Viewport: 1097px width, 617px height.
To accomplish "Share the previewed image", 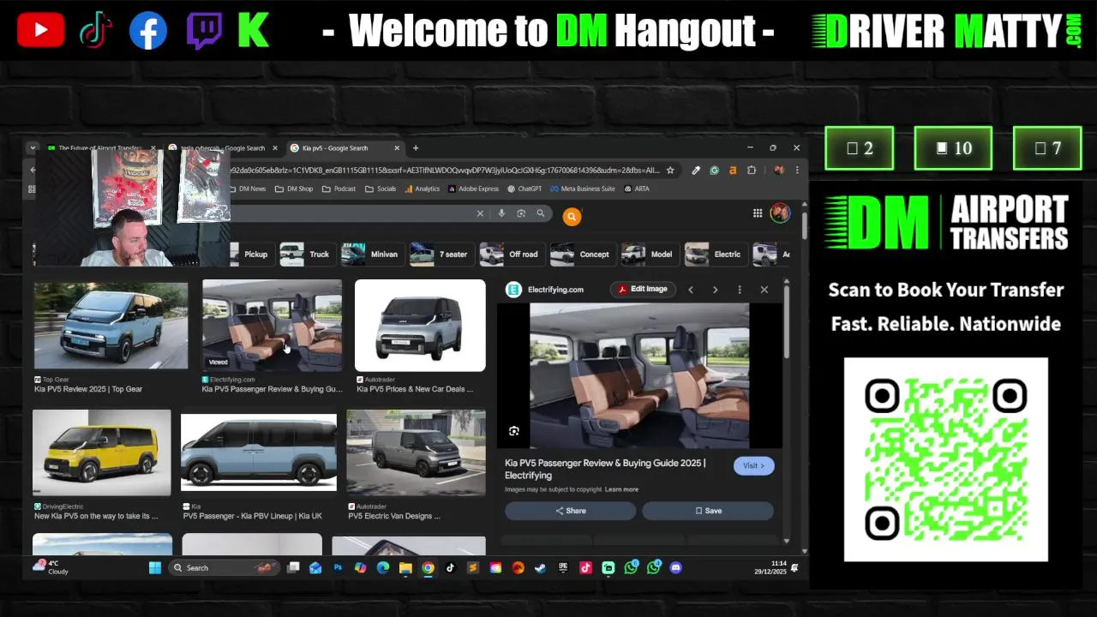I will pyautogui.click(x=570, y=511).
